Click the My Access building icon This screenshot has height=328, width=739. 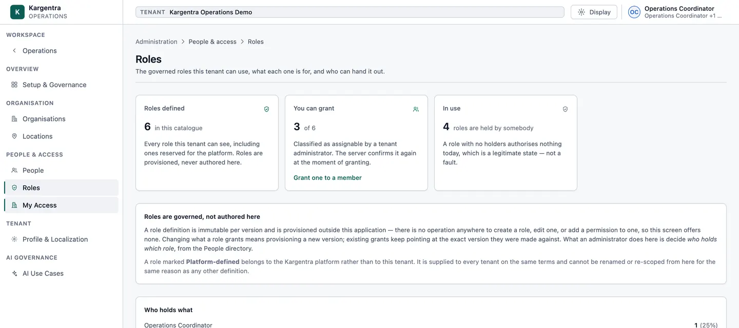pyautogui.click(x=14, y=205)
